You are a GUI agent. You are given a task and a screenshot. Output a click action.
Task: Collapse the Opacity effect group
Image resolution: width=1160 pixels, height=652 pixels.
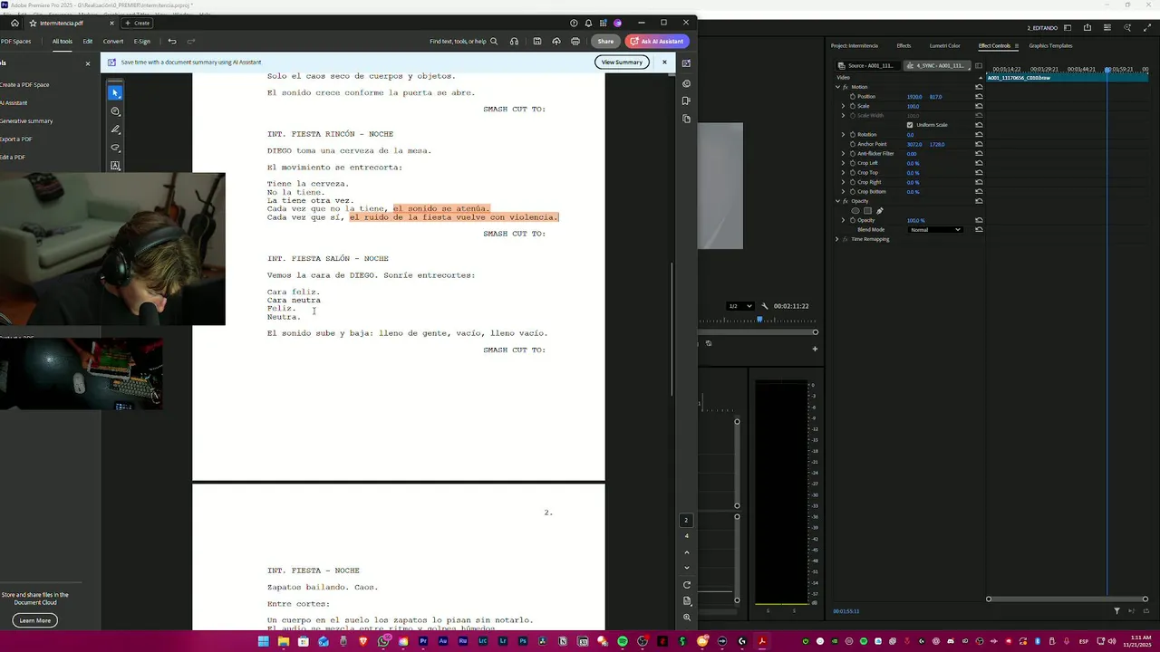point(837,201)
